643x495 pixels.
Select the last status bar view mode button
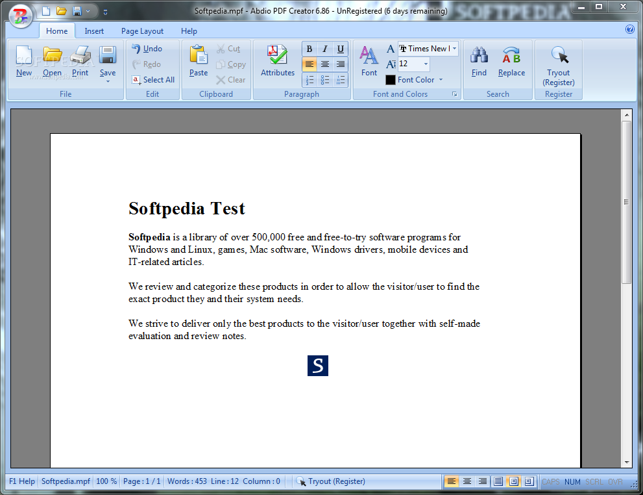(x=529, y=481)
